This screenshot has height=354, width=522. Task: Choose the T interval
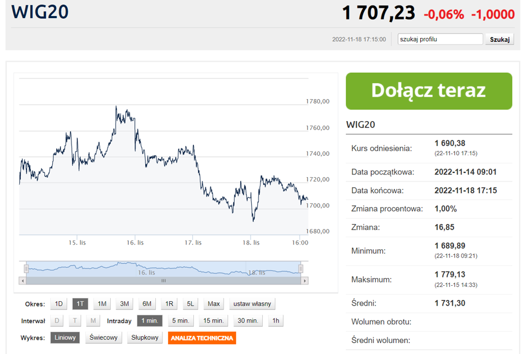click(75, 321)
